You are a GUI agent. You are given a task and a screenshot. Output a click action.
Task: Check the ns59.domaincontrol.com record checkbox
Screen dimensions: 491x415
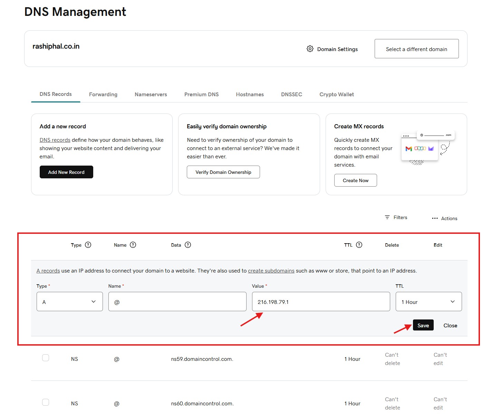[46, 358]
